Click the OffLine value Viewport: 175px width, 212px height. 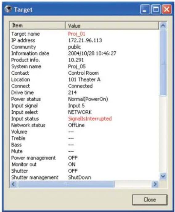[x=76, y=125]
